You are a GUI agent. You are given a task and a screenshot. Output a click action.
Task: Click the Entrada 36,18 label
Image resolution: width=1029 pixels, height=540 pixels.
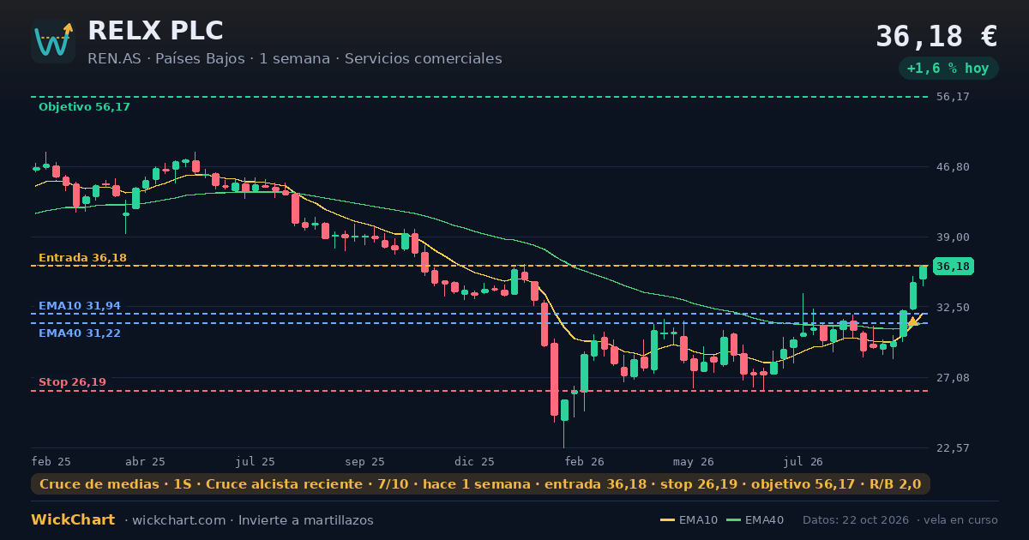(82, 258)
